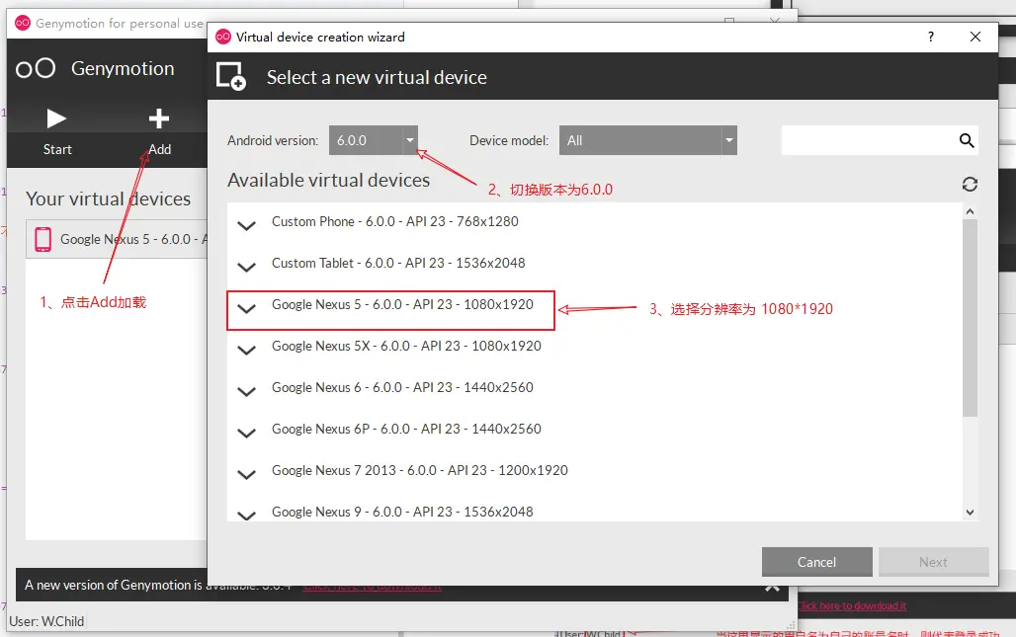Click the Next button in wizard
Screen dimensions: 1016x637
(933, 562)
